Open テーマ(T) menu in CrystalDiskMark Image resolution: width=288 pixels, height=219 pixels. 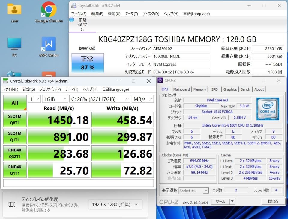[x=72, y=89]
